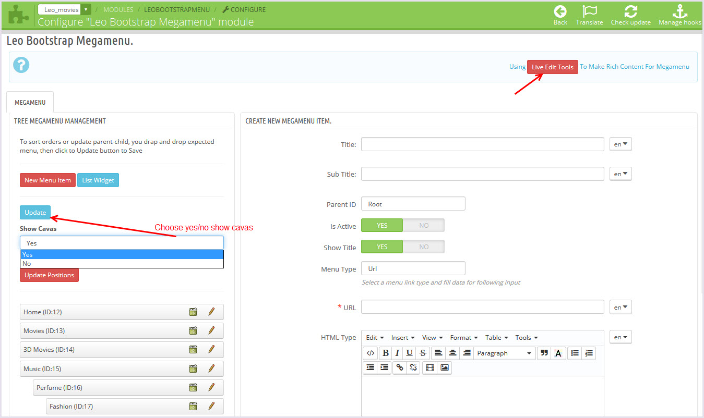The height and width of the screenshot is (418, 704).
Task: Select the Perfume (ID:16) menu item
Action: click(128, 387)
